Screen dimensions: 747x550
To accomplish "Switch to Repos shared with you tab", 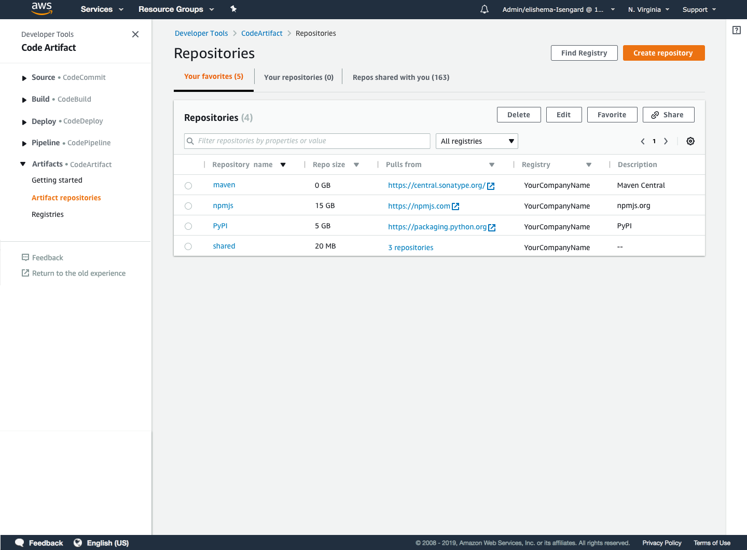I will (401, 77).
